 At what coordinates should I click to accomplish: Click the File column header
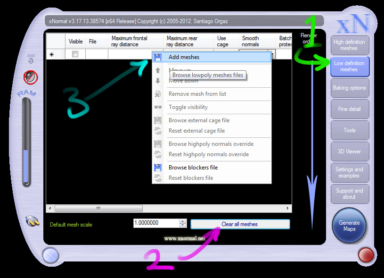[x=97, y=41]
